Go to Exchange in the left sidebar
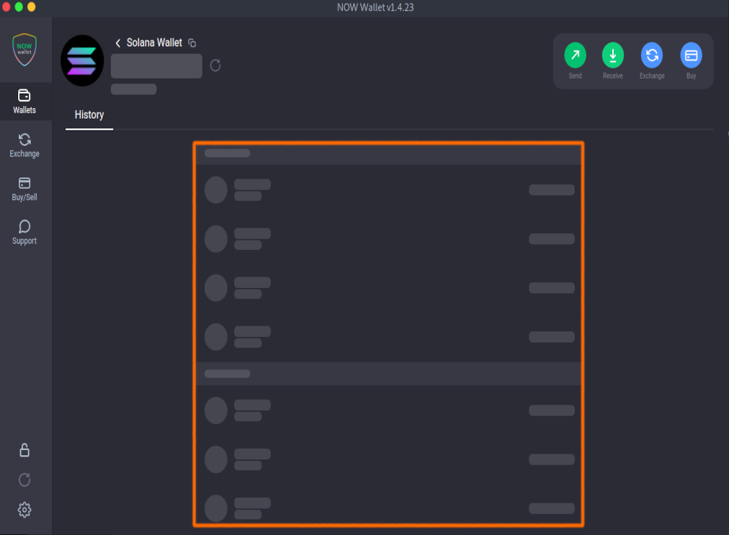The height and width of the screenshot is (535, 729). (x=24, y=145)
